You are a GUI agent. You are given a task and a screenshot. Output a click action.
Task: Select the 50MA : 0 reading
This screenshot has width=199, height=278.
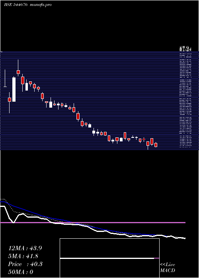coord(21,272)
